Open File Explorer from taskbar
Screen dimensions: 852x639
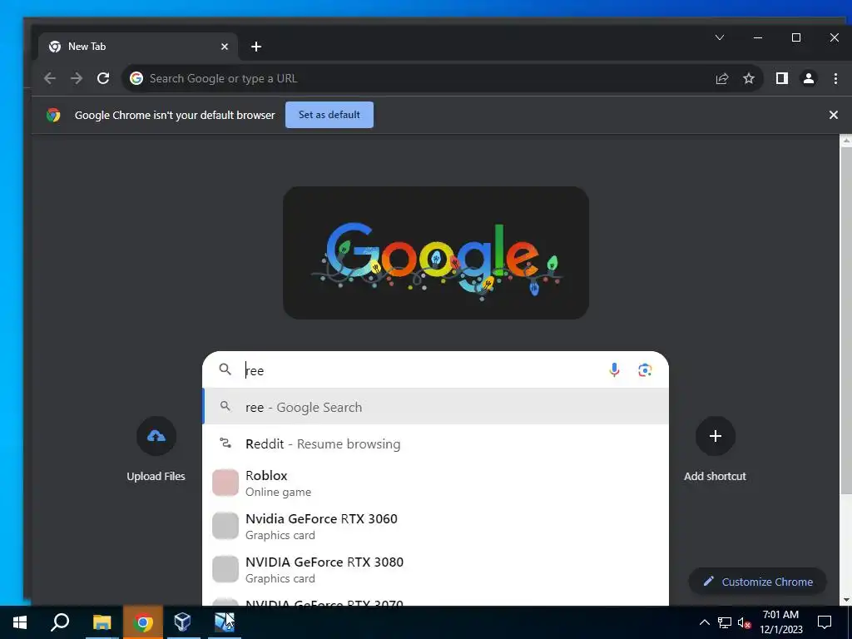click(102, 622)
